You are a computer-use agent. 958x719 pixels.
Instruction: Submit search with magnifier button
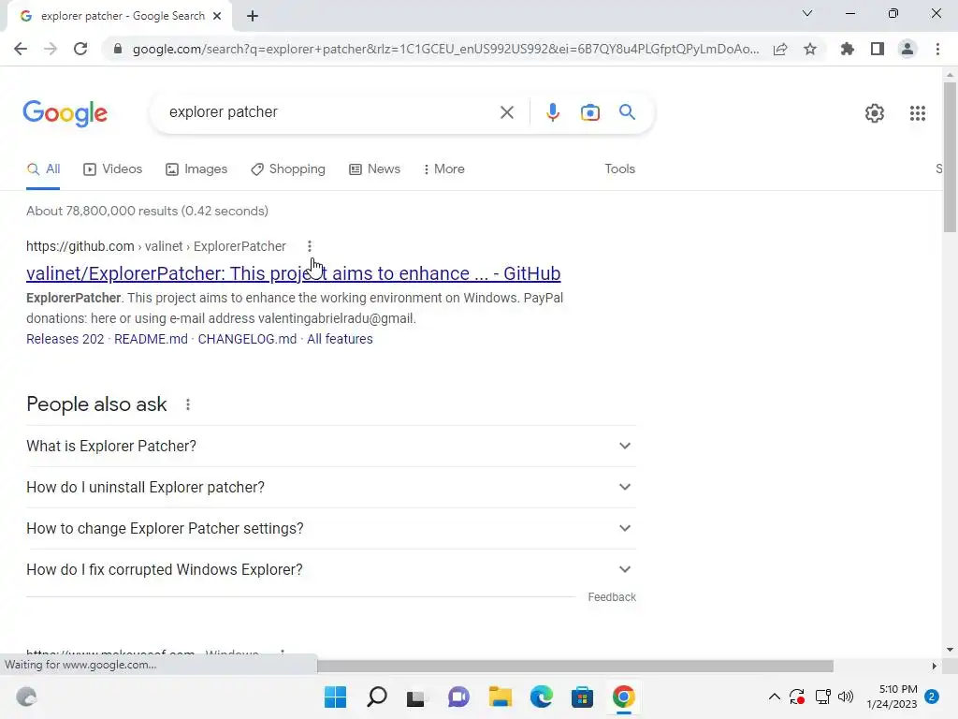[627, 112]
